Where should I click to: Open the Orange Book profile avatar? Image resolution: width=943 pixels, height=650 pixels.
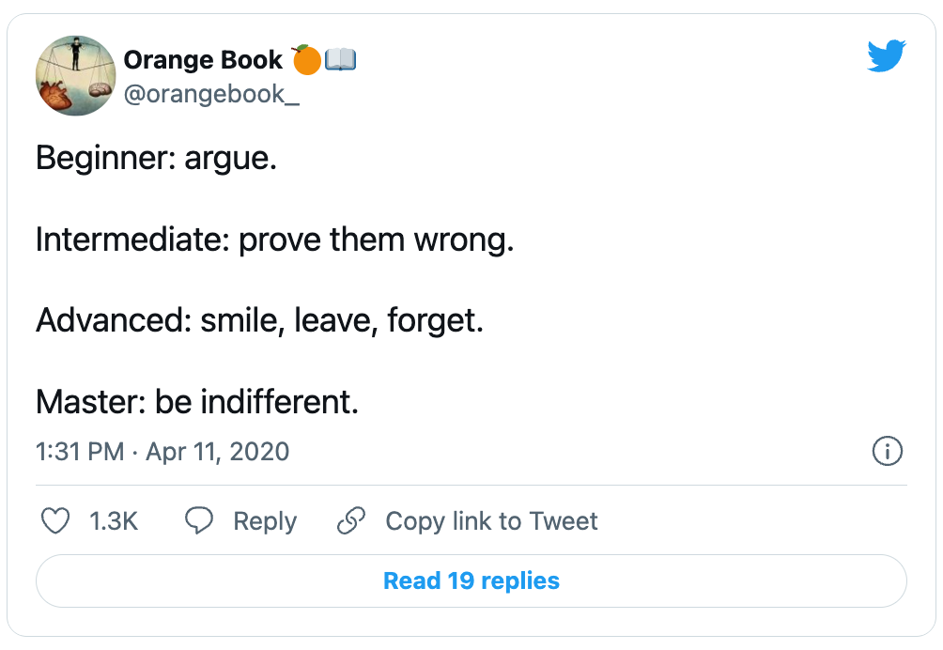point(75,76)
